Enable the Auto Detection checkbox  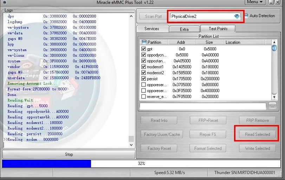point(246,16)
